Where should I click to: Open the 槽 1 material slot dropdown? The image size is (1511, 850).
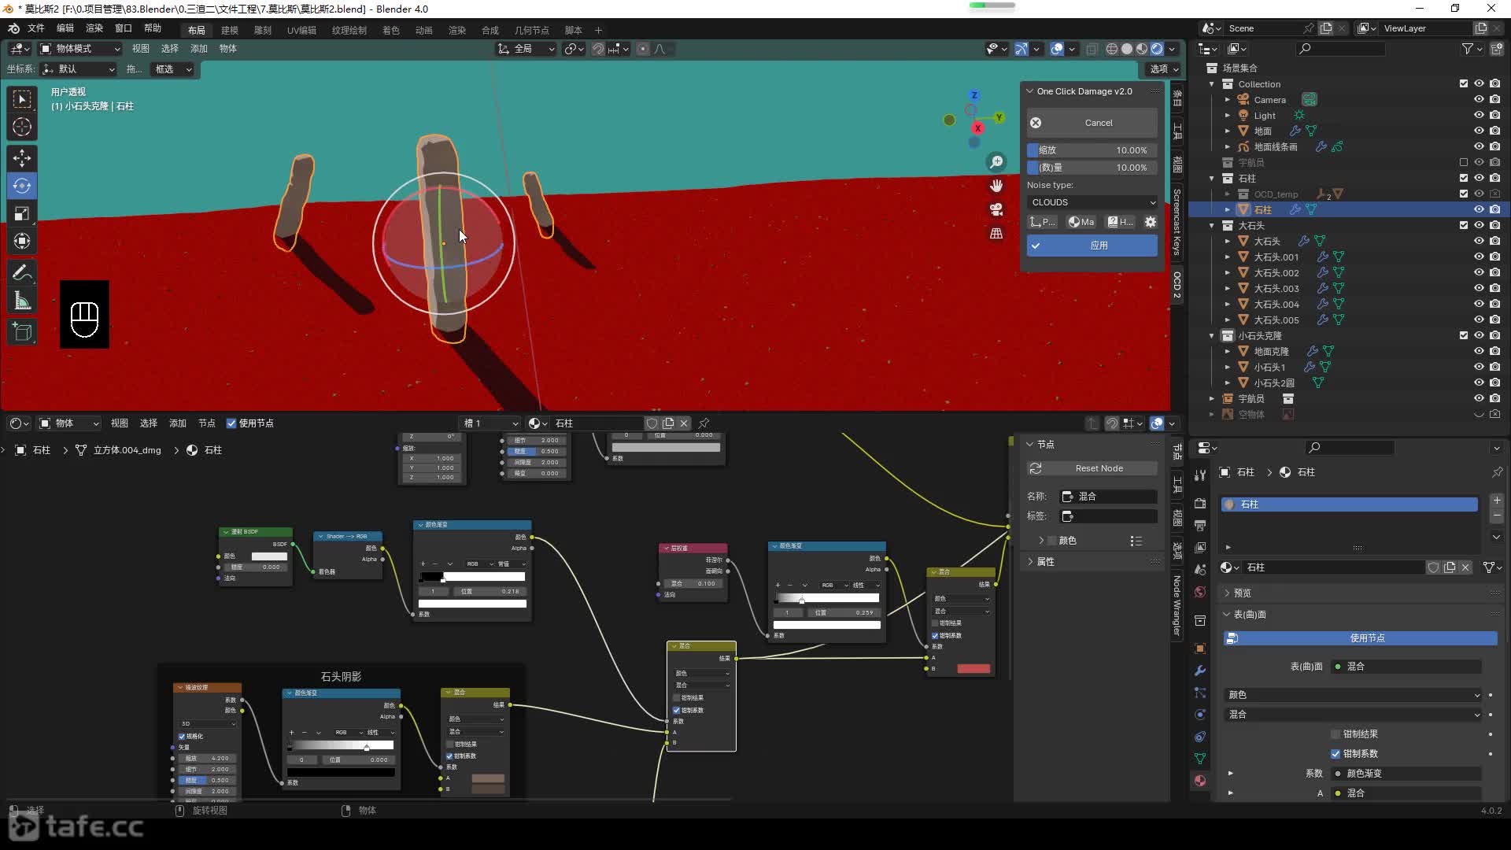click(x=491, y=423)
